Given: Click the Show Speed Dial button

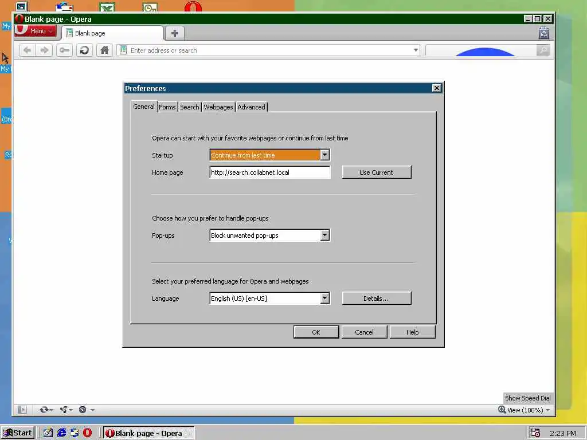Looking at the screenshot, I should (527, 398).
